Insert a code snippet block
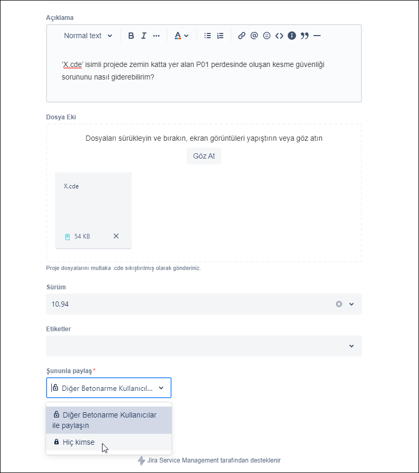 279,36
